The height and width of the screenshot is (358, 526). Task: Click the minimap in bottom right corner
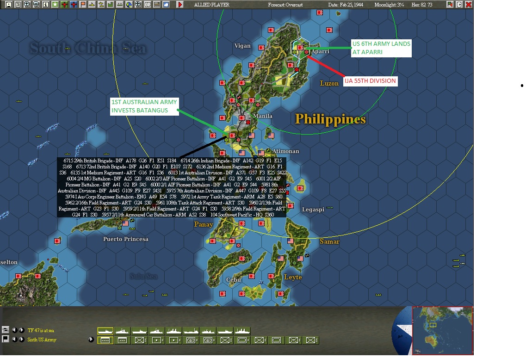click(442, 331)
